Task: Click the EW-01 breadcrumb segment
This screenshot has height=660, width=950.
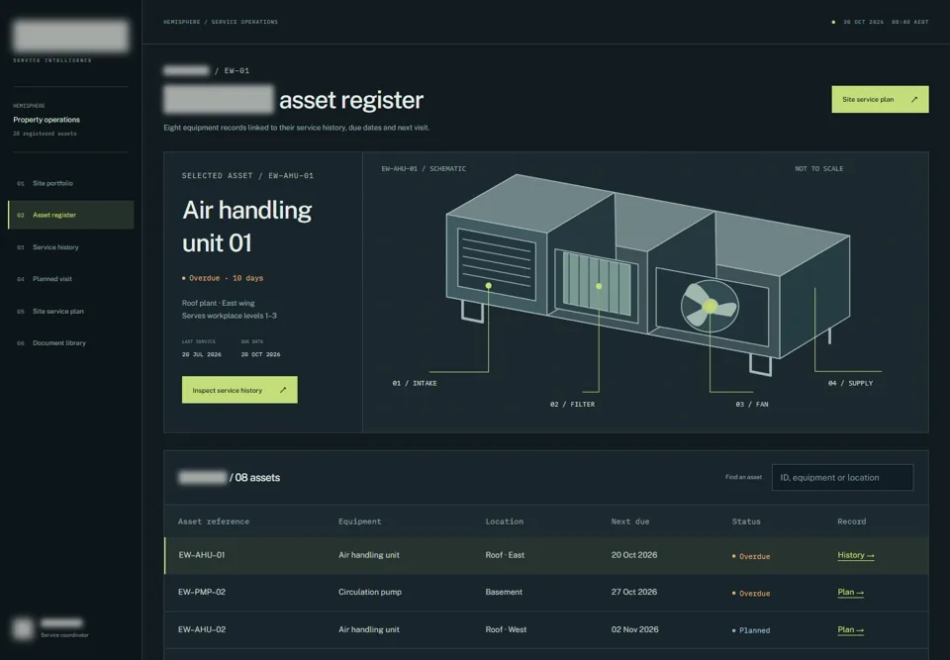Action: coord(237,71)
